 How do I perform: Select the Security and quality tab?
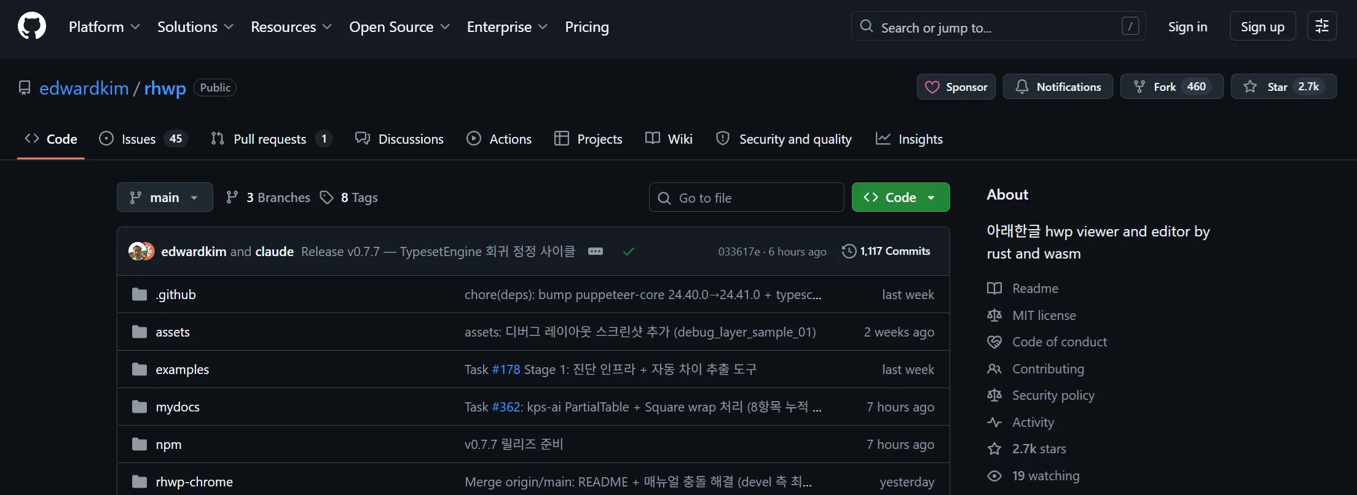click(784, 139)
